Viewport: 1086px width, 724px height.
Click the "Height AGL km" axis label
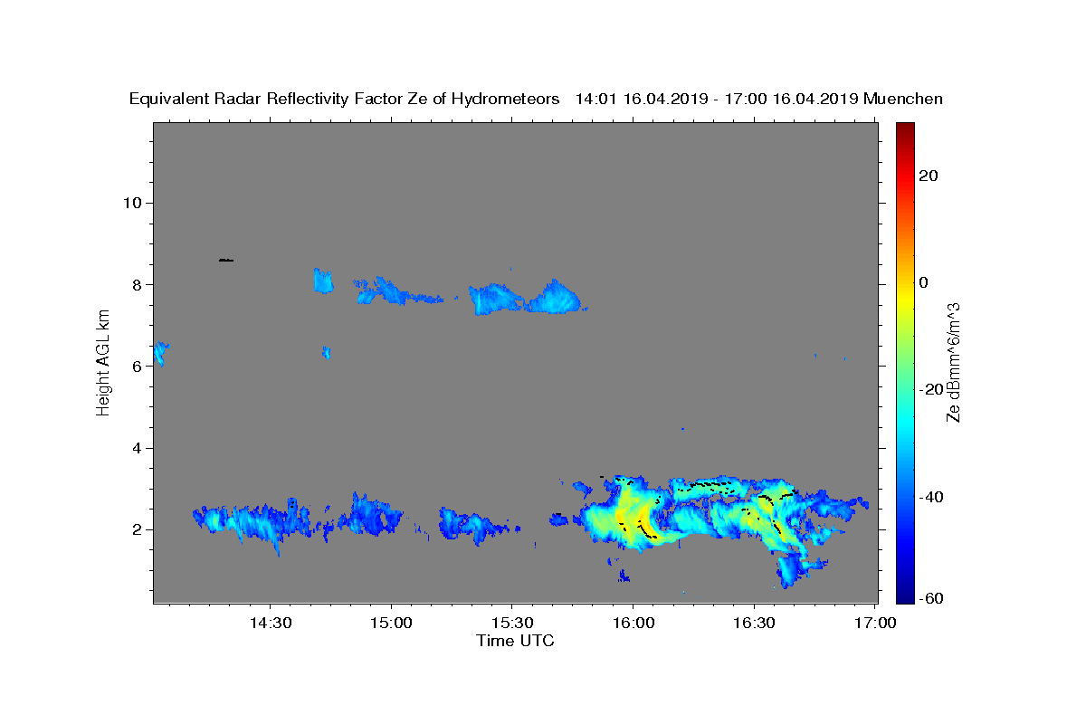[x=104, y=361]
